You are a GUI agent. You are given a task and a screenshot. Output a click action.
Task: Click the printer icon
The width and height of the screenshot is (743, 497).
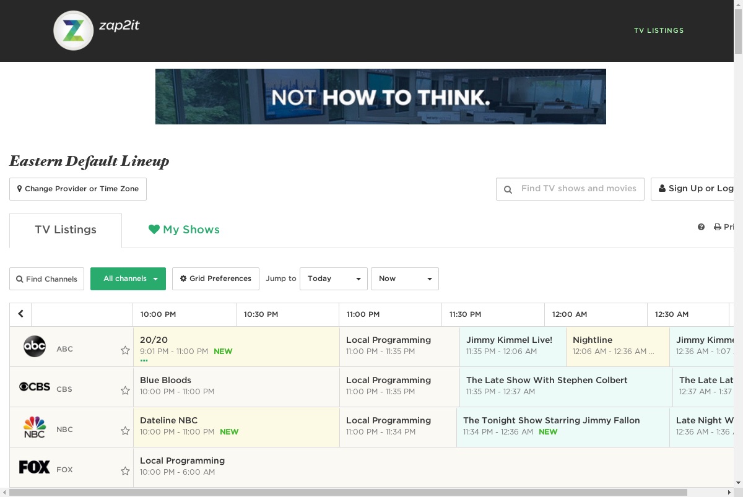coord(718,227)
